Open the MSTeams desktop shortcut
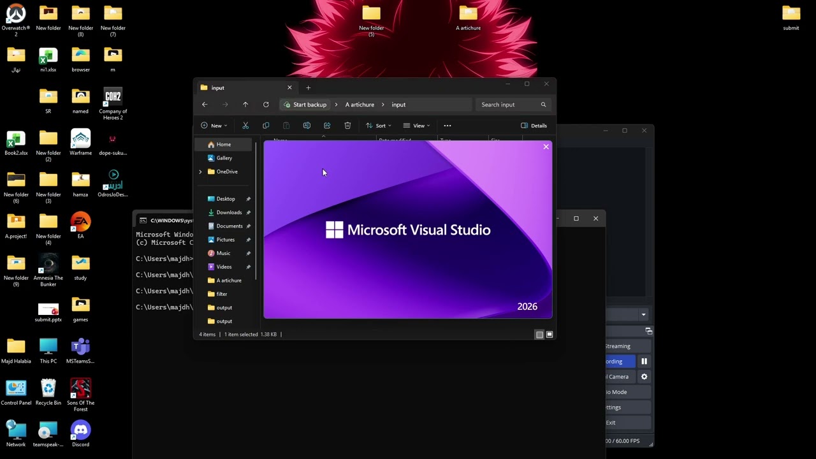Image resolution: width=816 pixels, height=459 pixels. click(x=80, y=351)
